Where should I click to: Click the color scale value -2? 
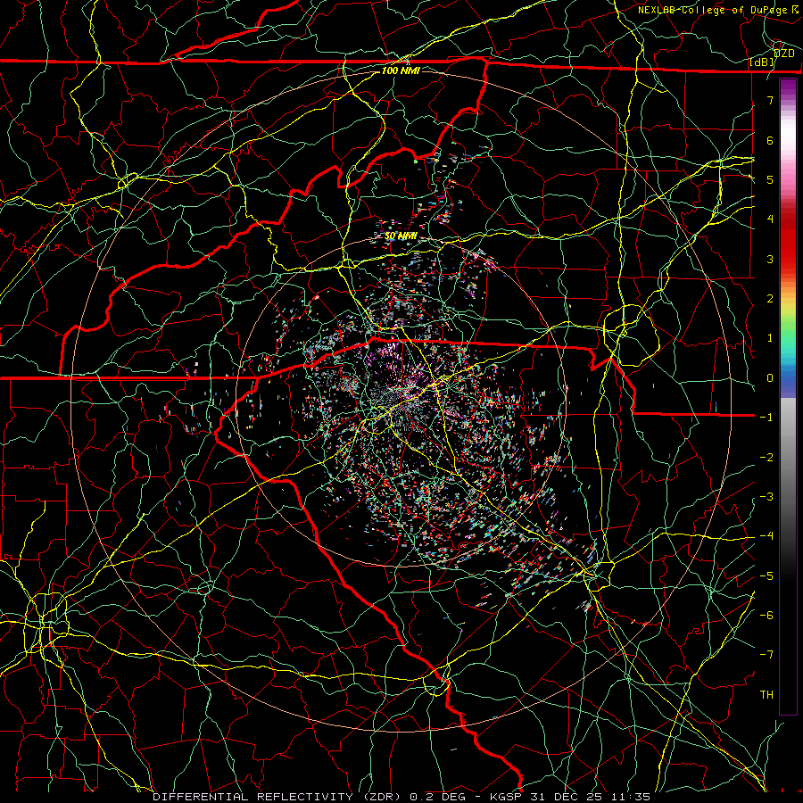click(766, 458)
